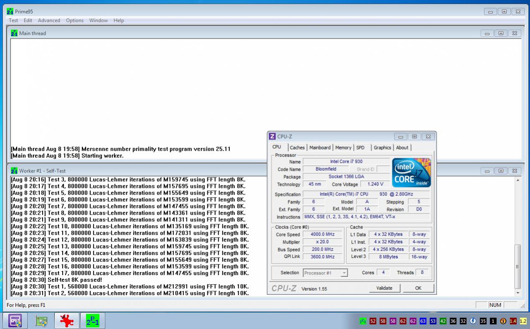This screenshot has width=530, height=329.
Task: Click the yellow tray icon showing 1.2
Action: [523, 321]
